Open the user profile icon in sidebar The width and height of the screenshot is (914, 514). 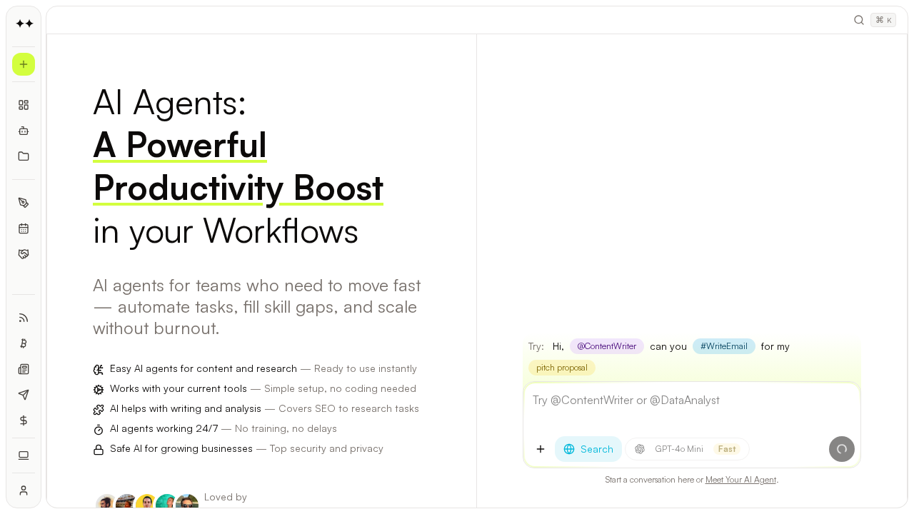click(x=24, y=490)
